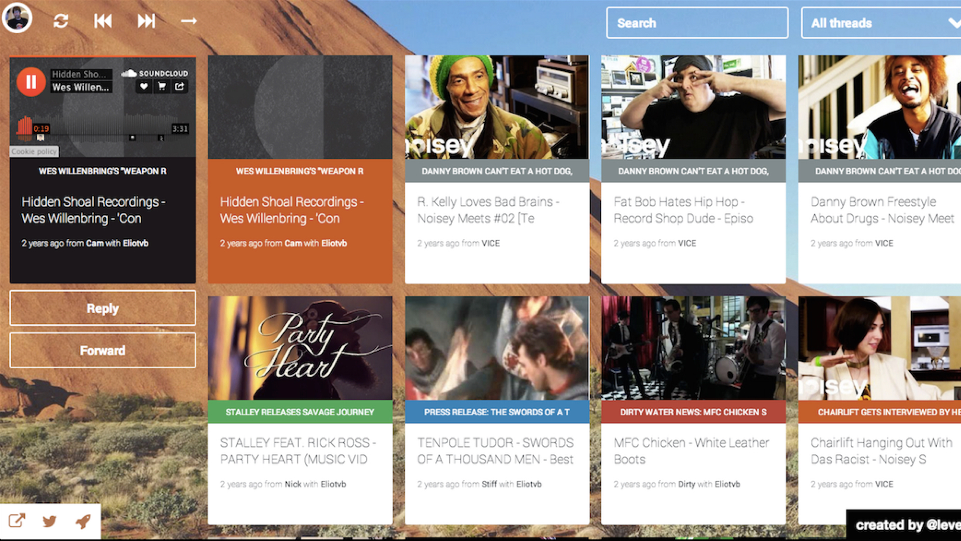Open the Cookie policy link
This screenshot has height=541, width=961.
(x=34, y=151)
